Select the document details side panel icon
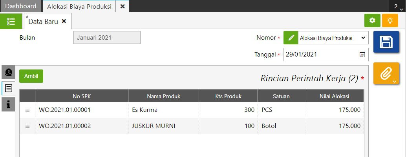Image resolution: width=406 pixels, height=157 pixels. 9,88
